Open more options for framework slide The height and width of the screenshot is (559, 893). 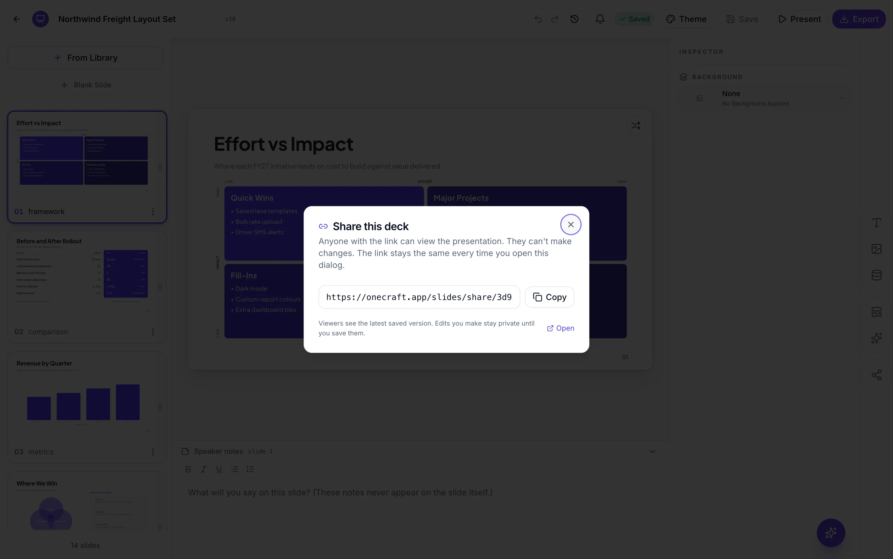click(x=153, y=211)
